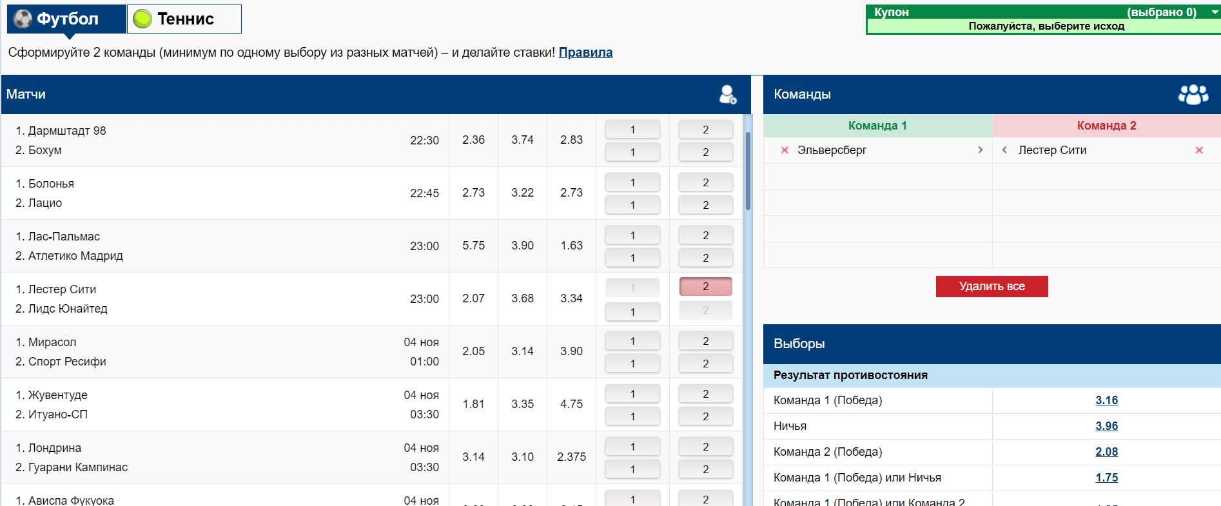Add Лацио to team 2
The image size is (1221, 506).
(706, 205)
